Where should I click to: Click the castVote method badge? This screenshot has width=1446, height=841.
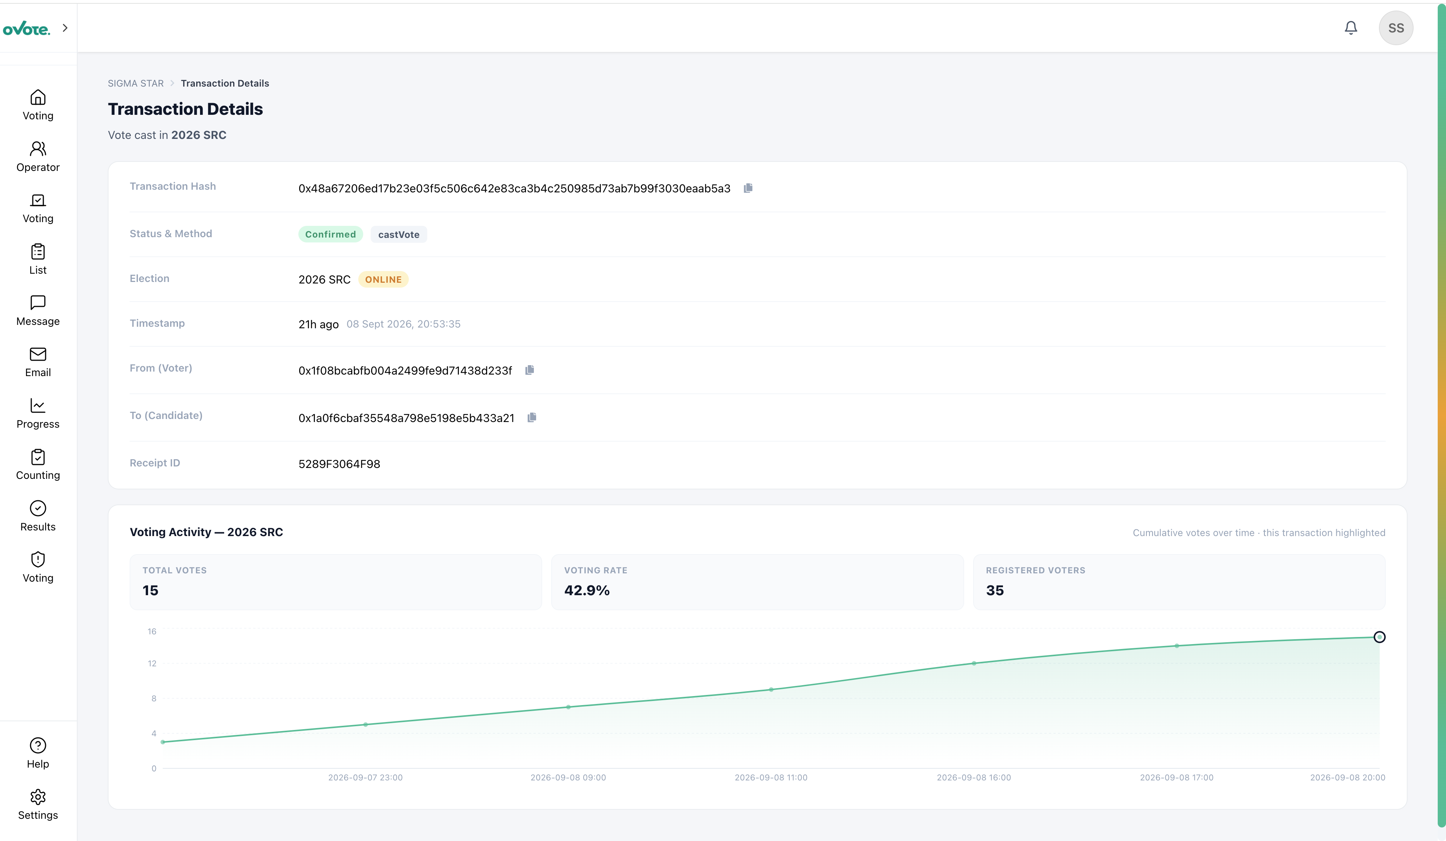[399, 234]
